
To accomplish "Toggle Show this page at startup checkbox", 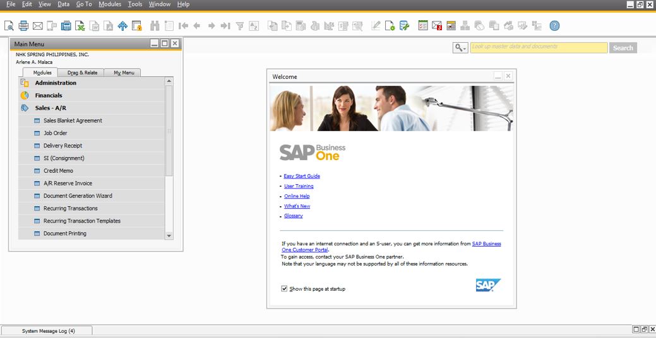I will (x=285, y=289).
